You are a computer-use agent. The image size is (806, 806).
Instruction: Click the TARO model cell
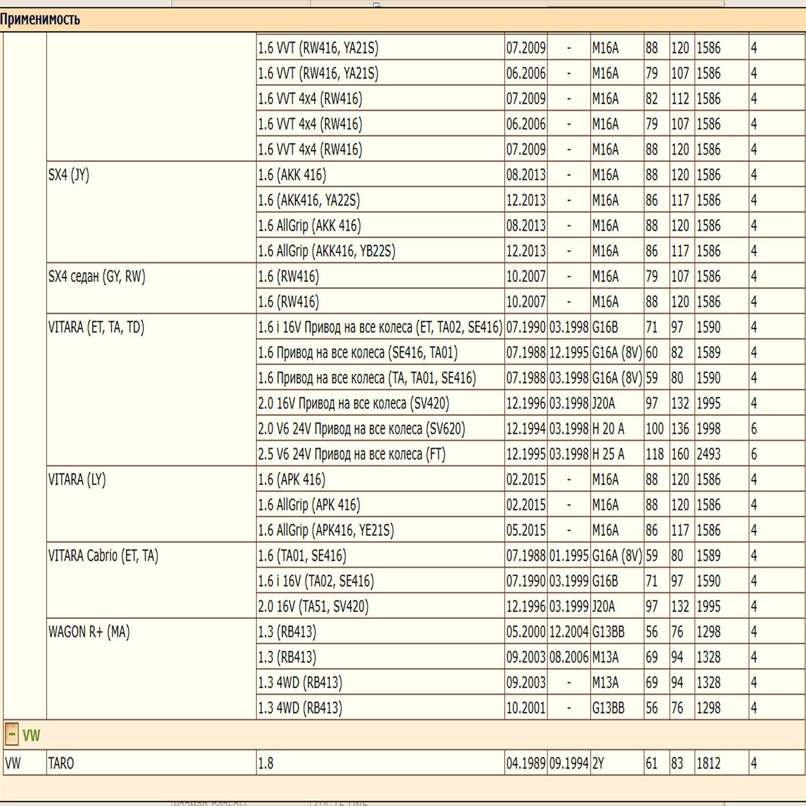click(61, 763)
